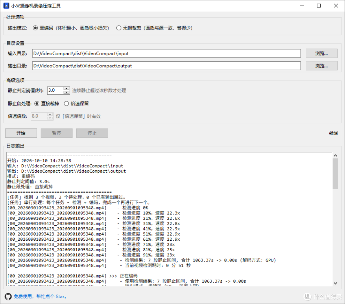Image resolution: width=345 pixels, height=304 pixels.
Task: Select the 无损裁剪 output mode radio button
Action: (x=119, y=28)
